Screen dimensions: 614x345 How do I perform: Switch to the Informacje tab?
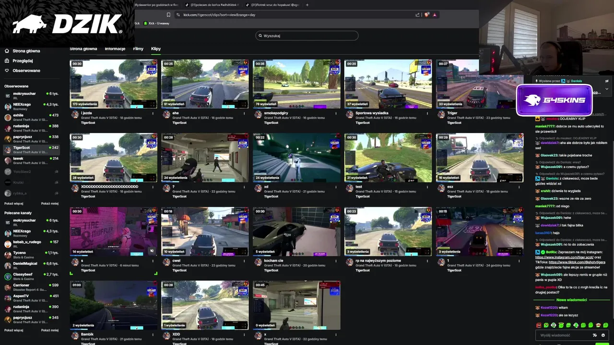(115, 49)
